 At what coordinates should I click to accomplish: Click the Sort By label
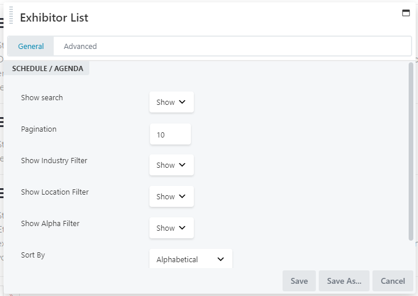point(33,255)
